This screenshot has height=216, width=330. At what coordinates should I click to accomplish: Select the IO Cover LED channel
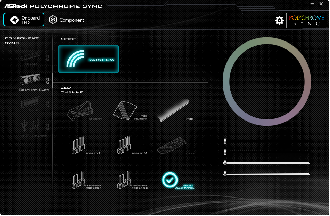pos(84,111)
